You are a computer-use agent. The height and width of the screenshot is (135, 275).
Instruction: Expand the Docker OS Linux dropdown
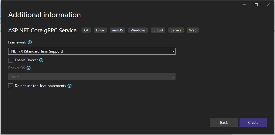pos(92,77)
